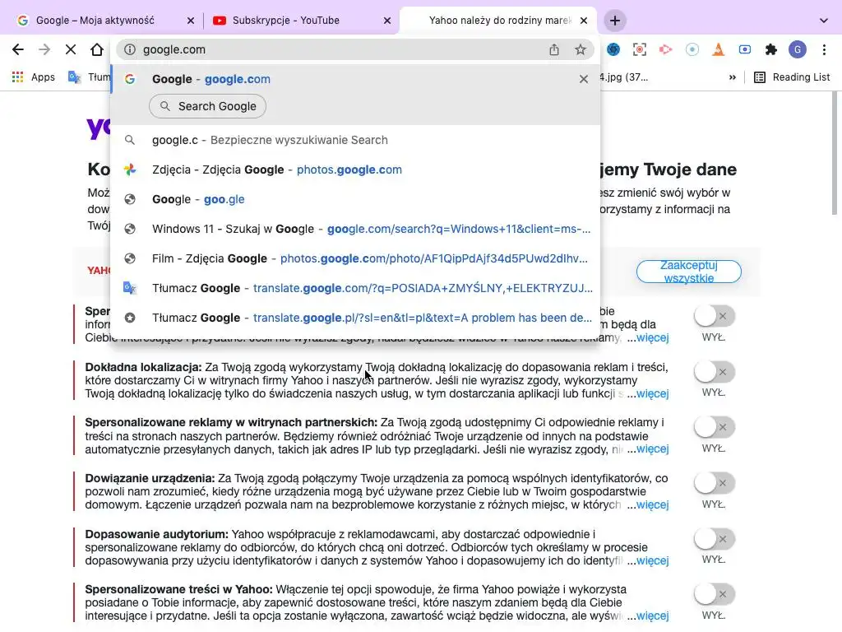Expand the tab search chevron

(x=824, y=21)
